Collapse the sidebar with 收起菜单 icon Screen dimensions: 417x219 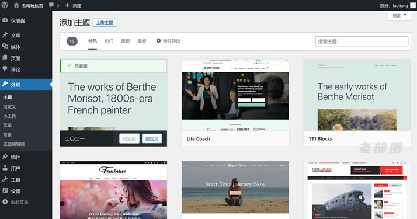[5, 202]
